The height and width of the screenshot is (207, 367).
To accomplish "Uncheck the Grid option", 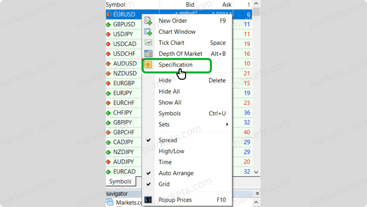I will (x=164, y=184).
